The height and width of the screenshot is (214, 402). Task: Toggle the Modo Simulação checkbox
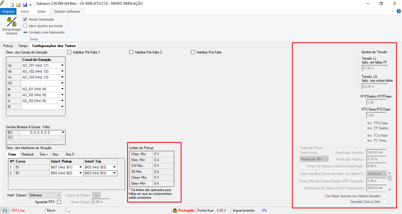click(x=25, y=19)
